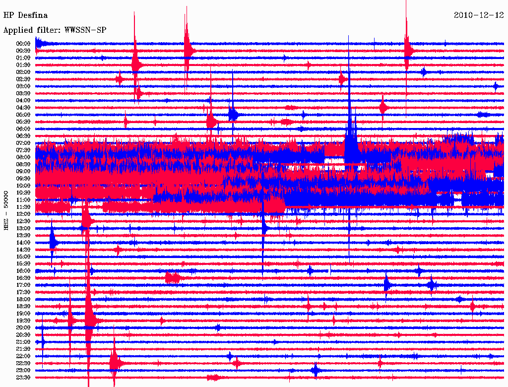Viewport: 508px width, 387px height.
Task: Click the 16:00 time label
Action: click(23, 271)
